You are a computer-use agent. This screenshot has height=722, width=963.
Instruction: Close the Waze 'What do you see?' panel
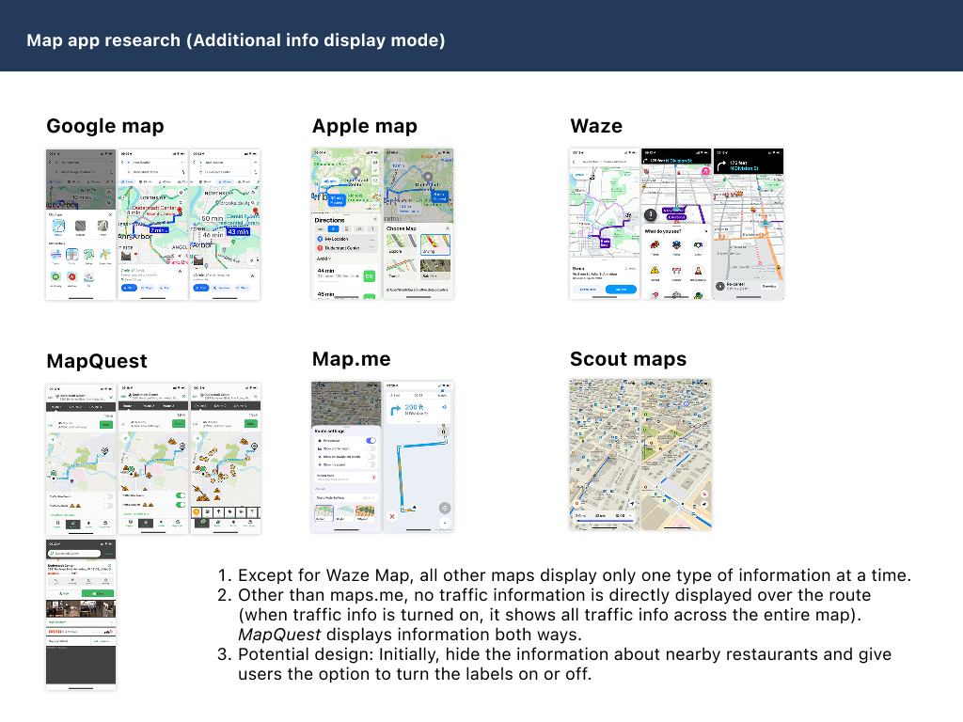[x=705, y=230]
